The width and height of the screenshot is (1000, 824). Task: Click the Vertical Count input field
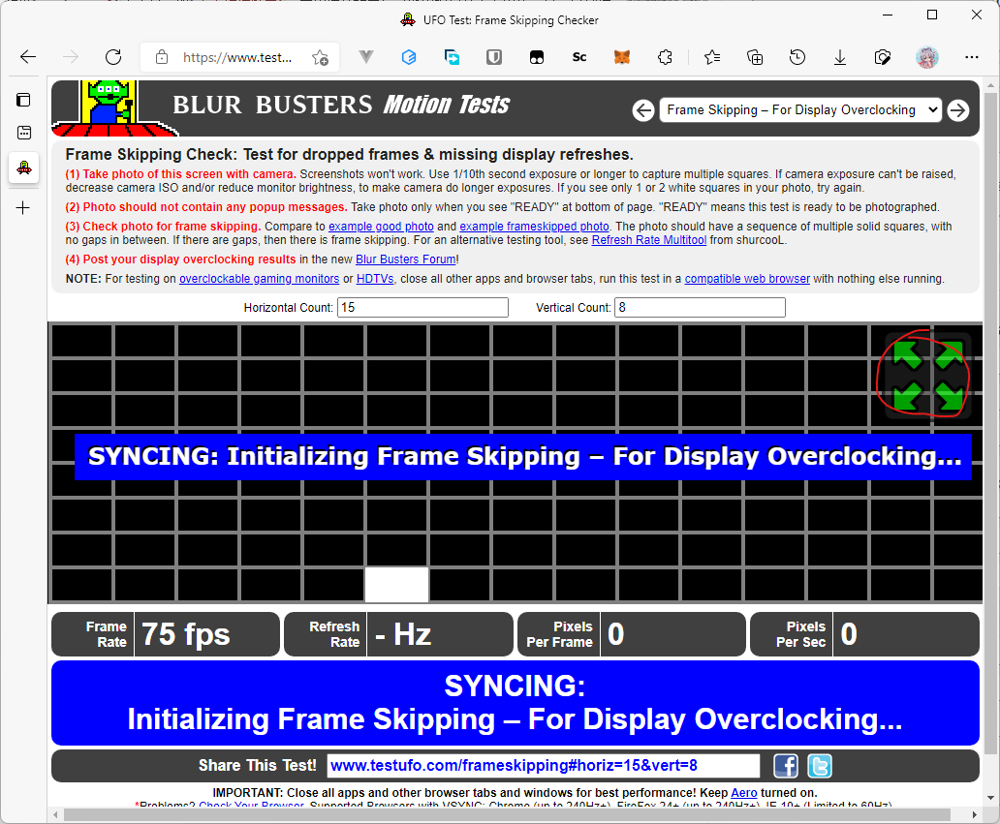tap(700, 308)
